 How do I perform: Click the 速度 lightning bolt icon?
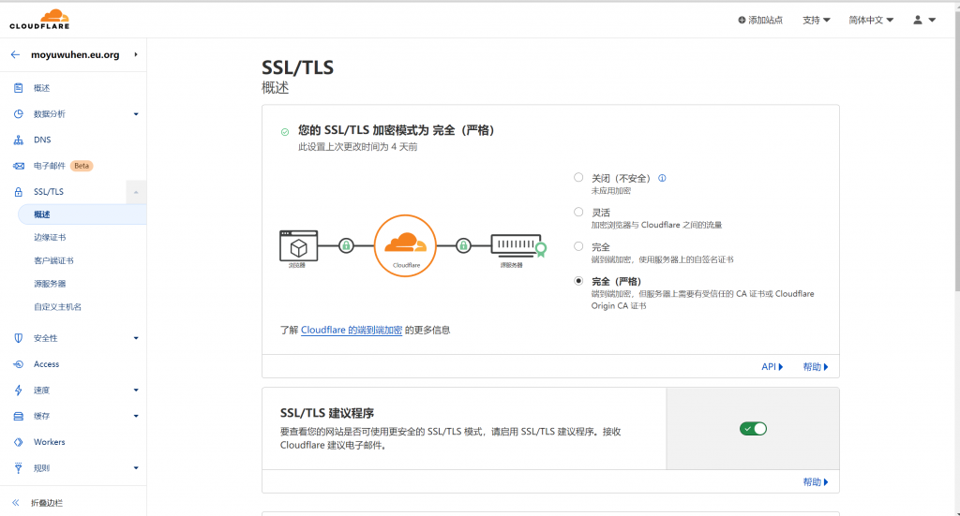point(19,391)
